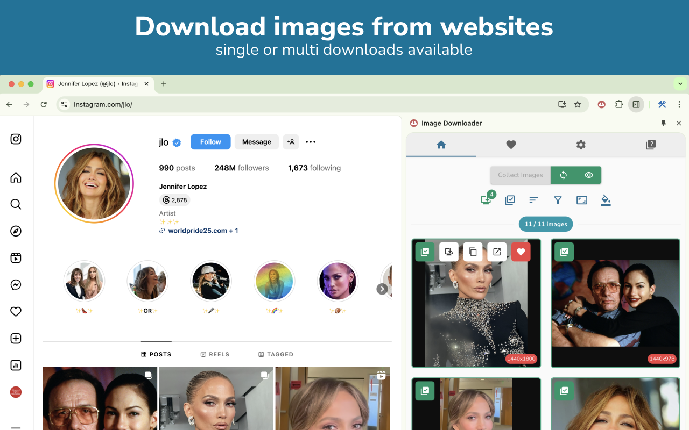Open the downloader's settings gear tab
The height and width of the screenshot is (430, 689).
point(580,145)
